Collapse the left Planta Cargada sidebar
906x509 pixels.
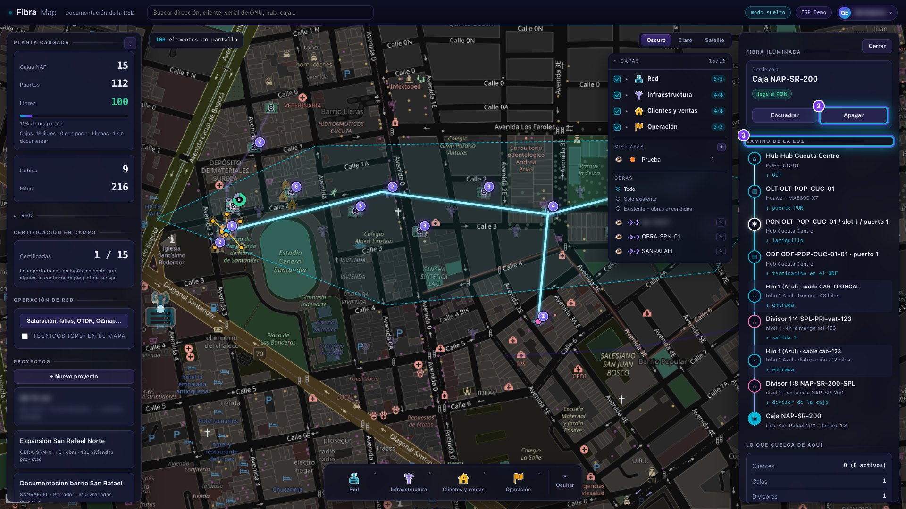[130, 44]
